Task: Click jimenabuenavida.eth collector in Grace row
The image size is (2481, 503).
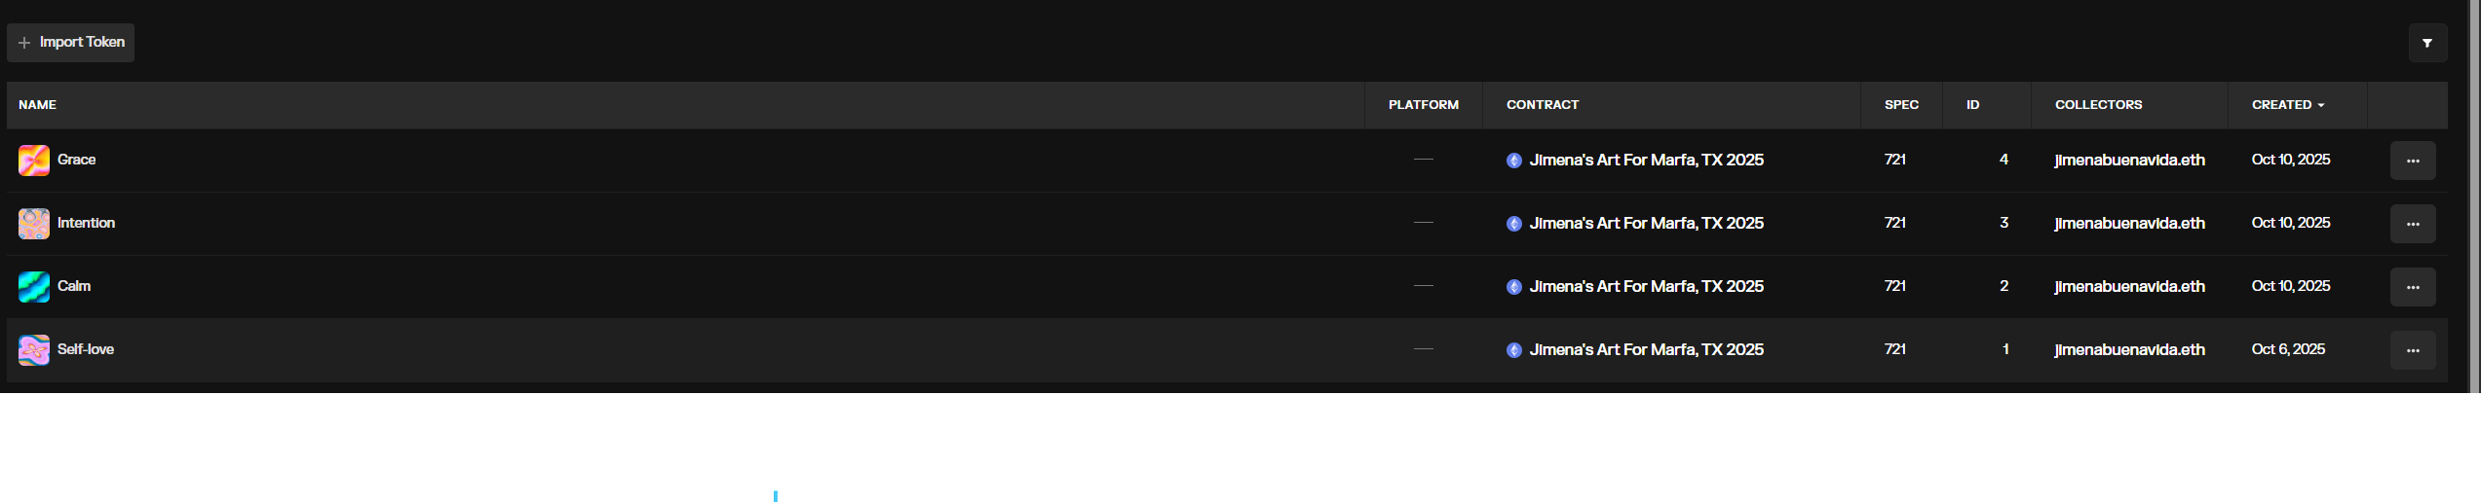Action: [2129, 161]
